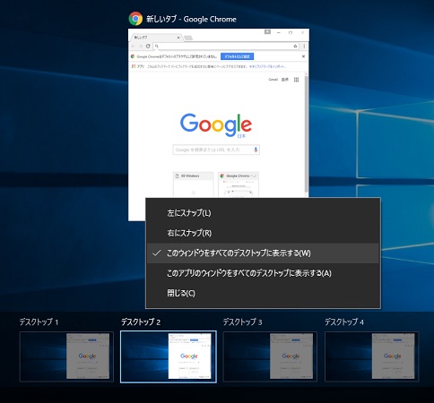Select the デスクトップ 2 thumbnail

169,356
